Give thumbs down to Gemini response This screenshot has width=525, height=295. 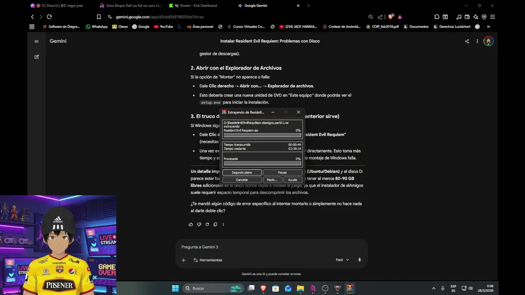point(199,225)
